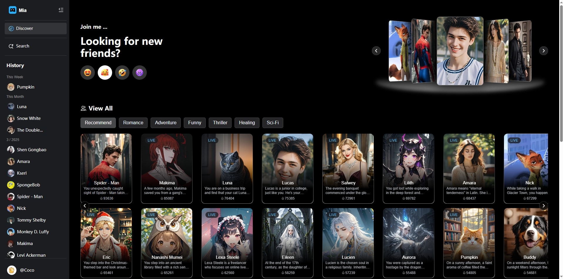
Task: Advance the character carousel with right chevron
Action: [x=543, y=51]
